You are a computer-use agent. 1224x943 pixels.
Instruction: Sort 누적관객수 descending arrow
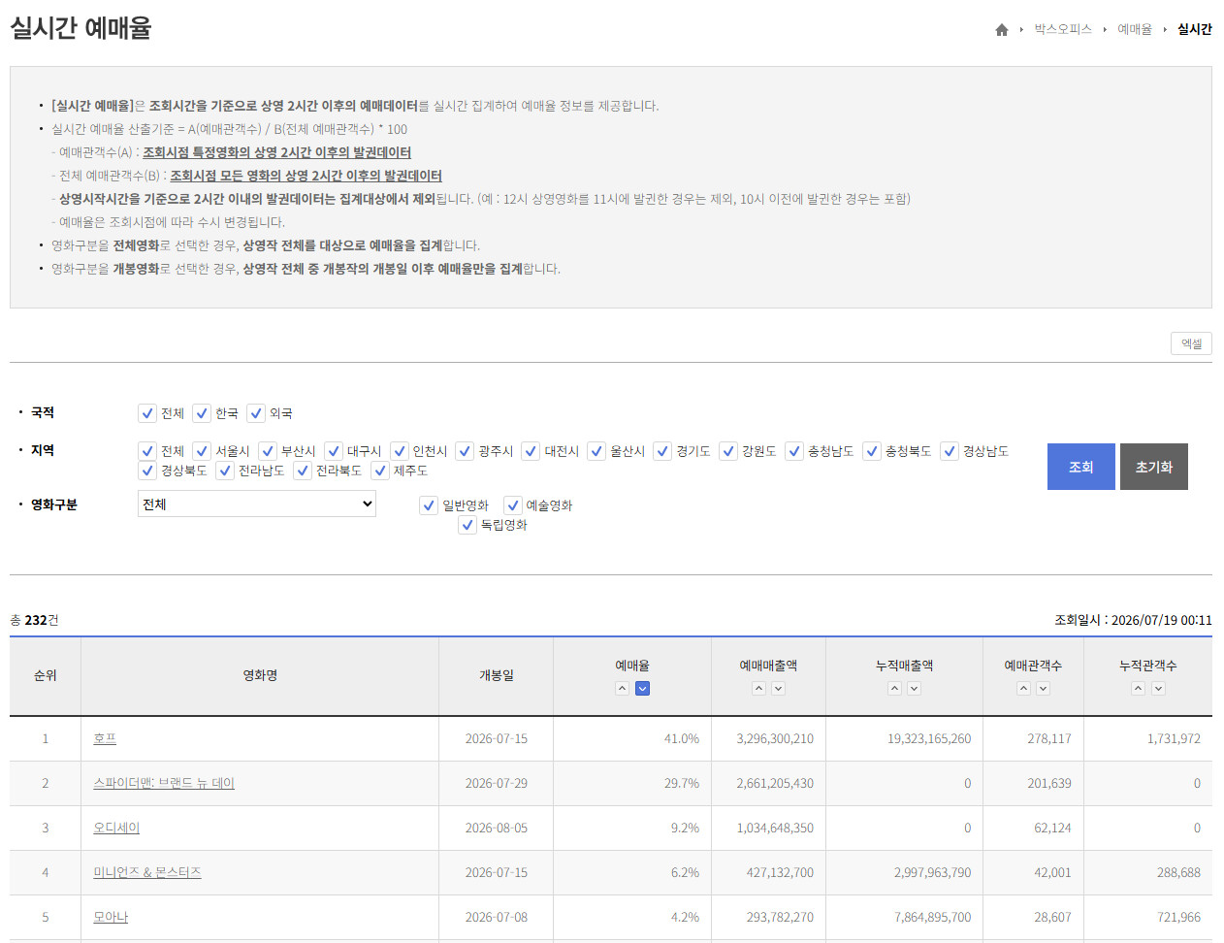pos(1158,689)
